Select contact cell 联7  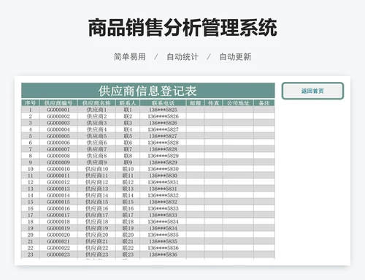(128, 149)
